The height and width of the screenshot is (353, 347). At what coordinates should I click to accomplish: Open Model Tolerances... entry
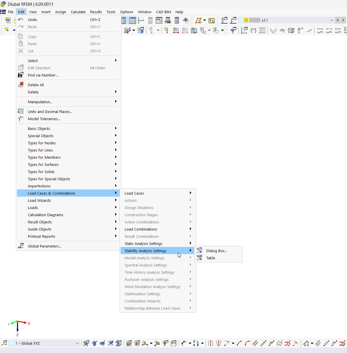click(x=68, y=119)
